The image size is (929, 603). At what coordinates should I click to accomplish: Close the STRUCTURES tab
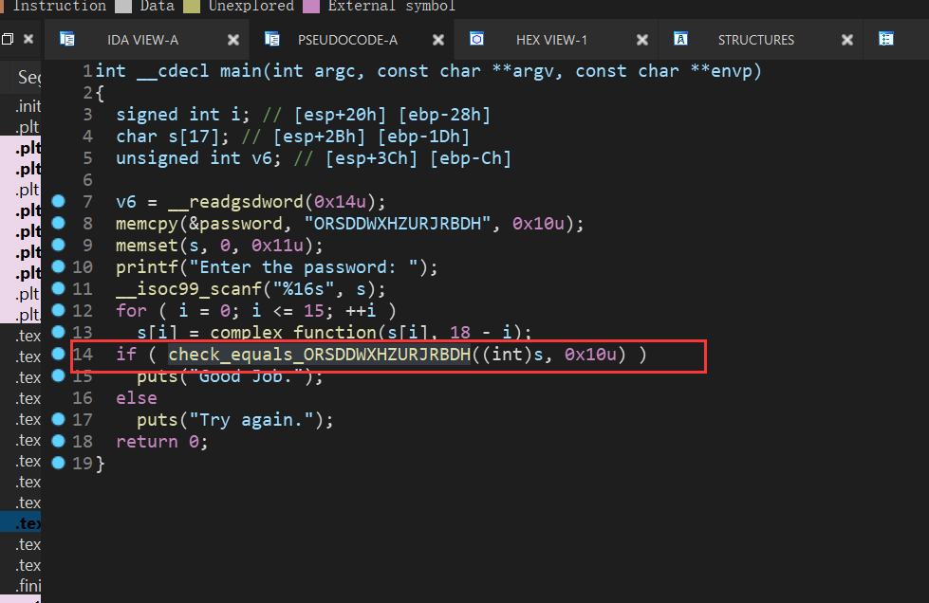(x=847, y=40)
